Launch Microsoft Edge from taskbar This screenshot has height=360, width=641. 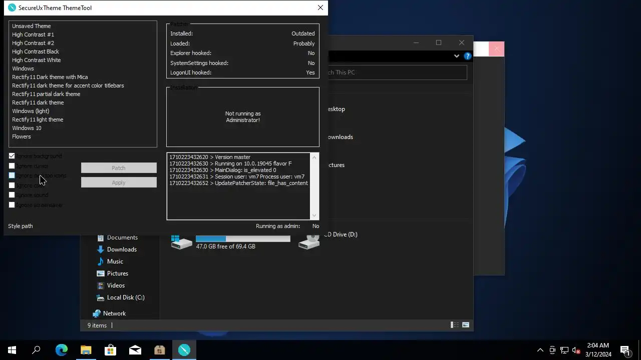(62, 350)
